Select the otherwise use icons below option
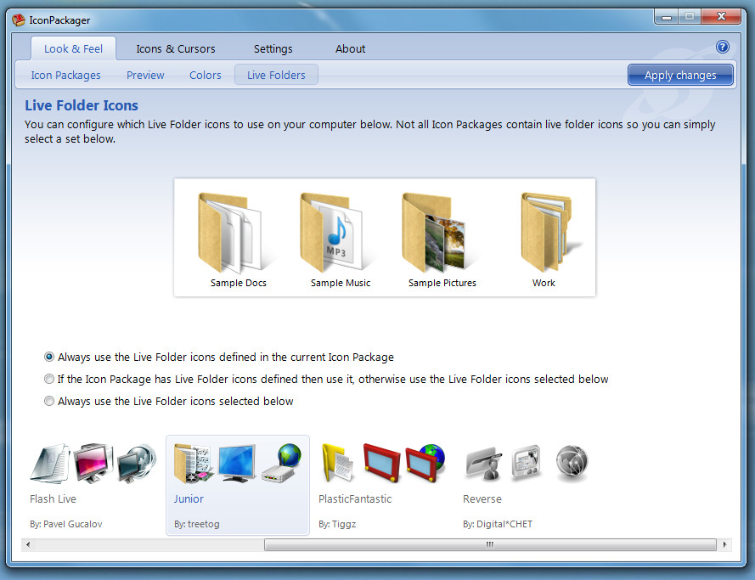Image resolution: width=755 pixels, height=580 pixels. [48, 379]
